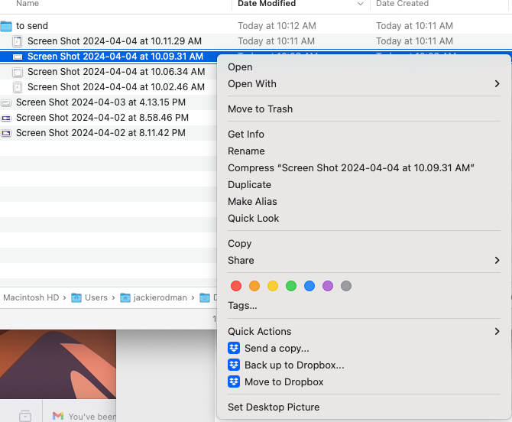Select Get Info in the context menu

click(246, 135)
